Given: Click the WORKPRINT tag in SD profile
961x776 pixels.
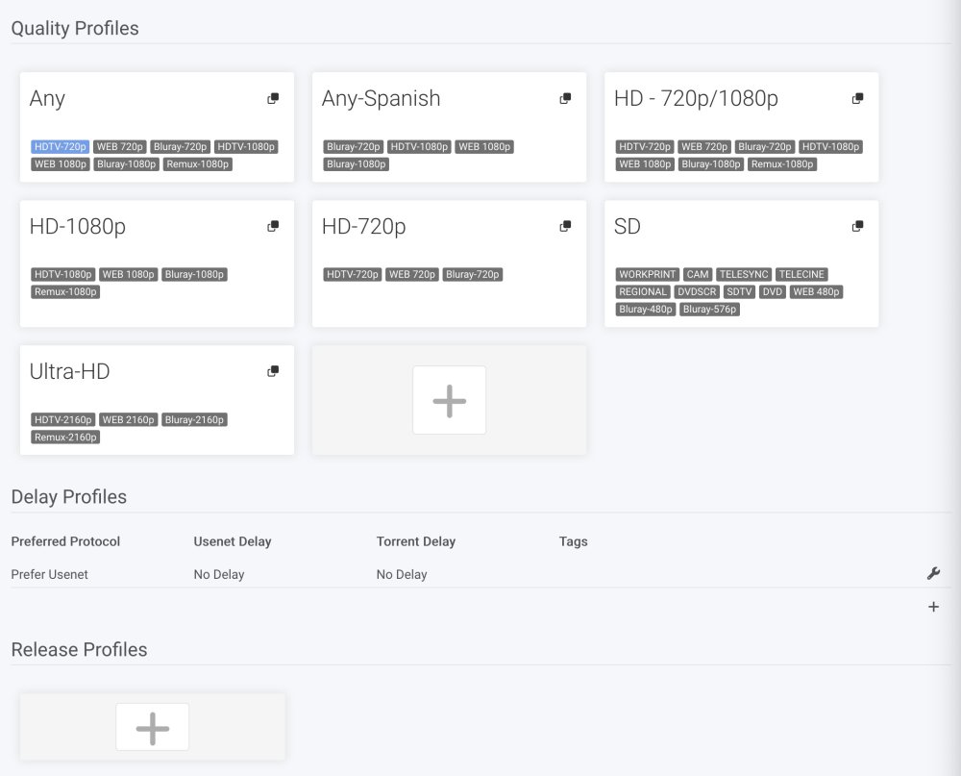Looking at the screenshot, I should point(647,274).
